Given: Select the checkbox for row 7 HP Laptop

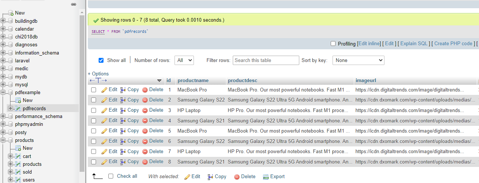Looking at the screenshot, I should (94, 152).
